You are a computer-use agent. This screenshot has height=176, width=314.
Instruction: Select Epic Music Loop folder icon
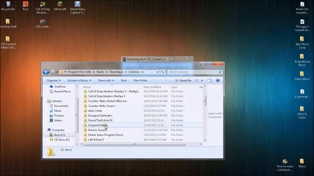pos(302,43)
